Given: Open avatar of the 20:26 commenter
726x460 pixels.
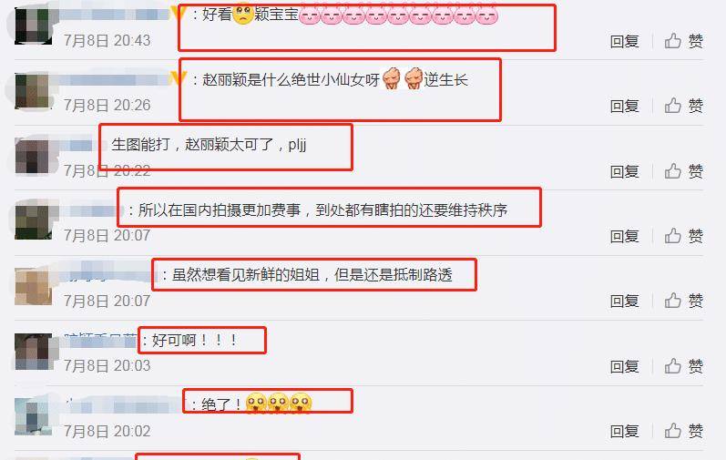Looking at the screenshot, I should tap(33, 91).
